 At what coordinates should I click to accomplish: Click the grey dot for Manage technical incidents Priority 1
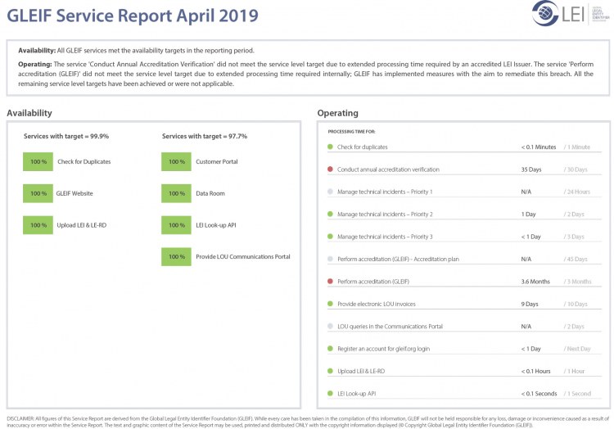pyautogui.click(x=330, y=192)
